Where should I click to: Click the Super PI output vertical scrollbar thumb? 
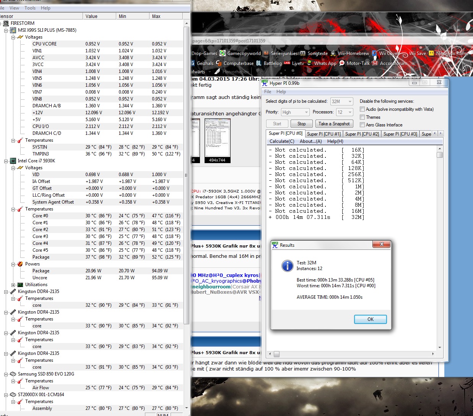(x=440, y=155)
